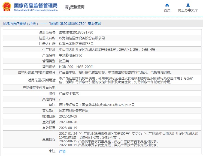Click the 批准日期 row label
This screenshot has height=156, width=203.
point(49,116)
